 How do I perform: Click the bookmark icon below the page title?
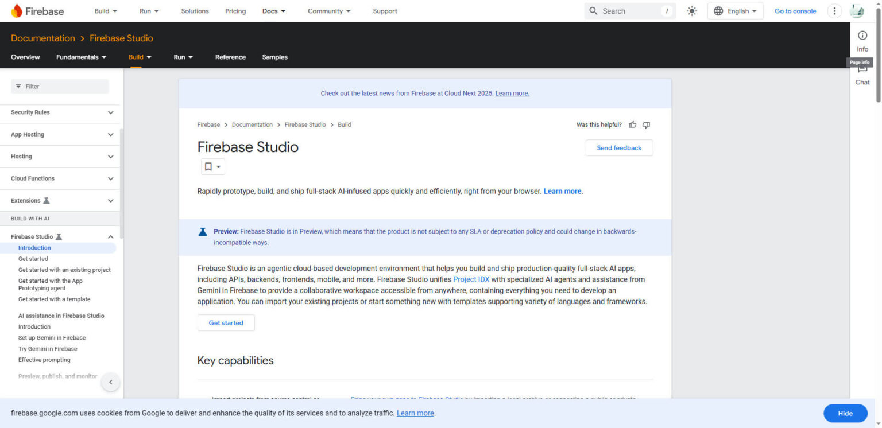(208, 166)
